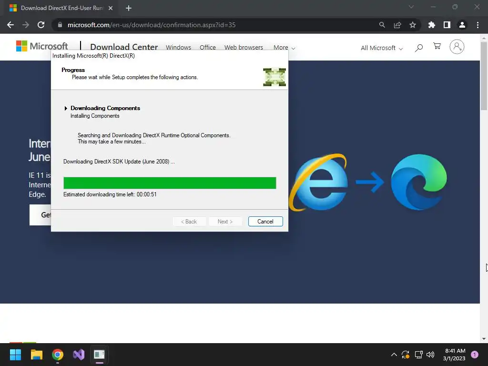The width and height of the screenshot is (488, 366).
Task: Open the Chrome extensions puzzle icon
Action: (x=432, y=25)
